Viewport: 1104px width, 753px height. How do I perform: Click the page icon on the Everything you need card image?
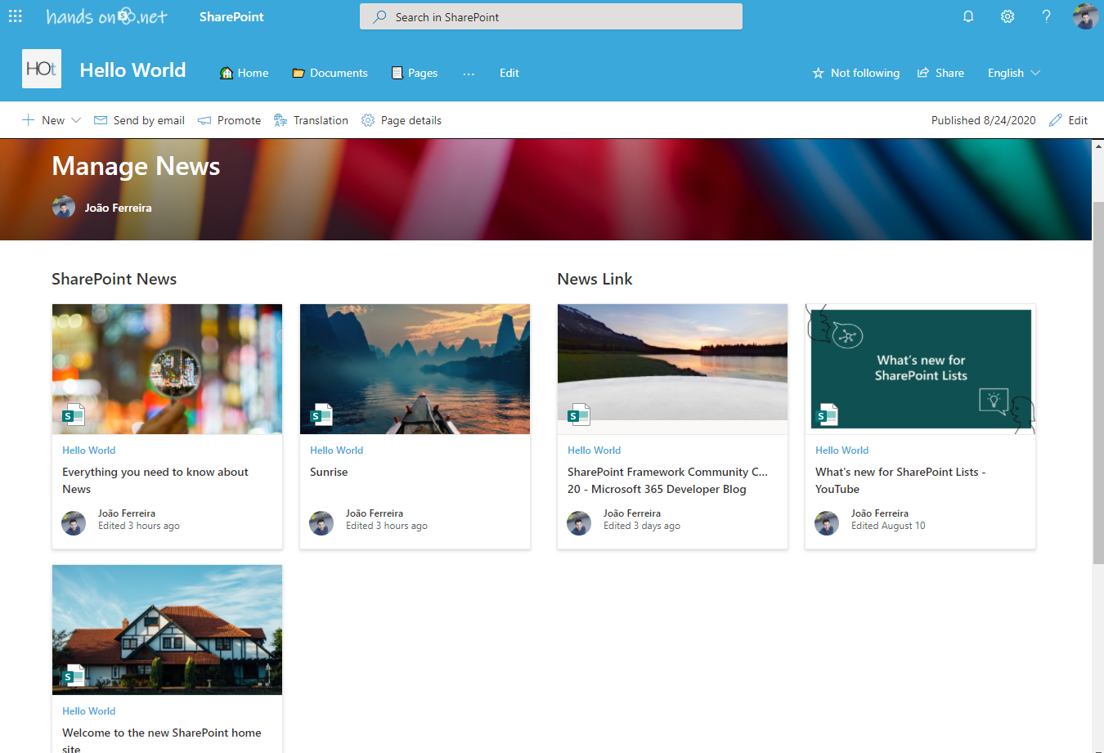(x=74, y=415)
